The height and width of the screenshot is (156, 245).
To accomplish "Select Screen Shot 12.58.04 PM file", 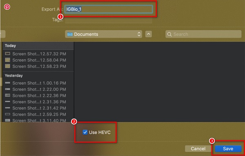I will tap(38, 60).
